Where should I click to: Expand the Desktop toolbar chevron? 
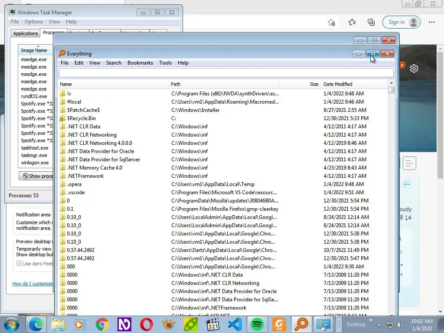point(371,320)
